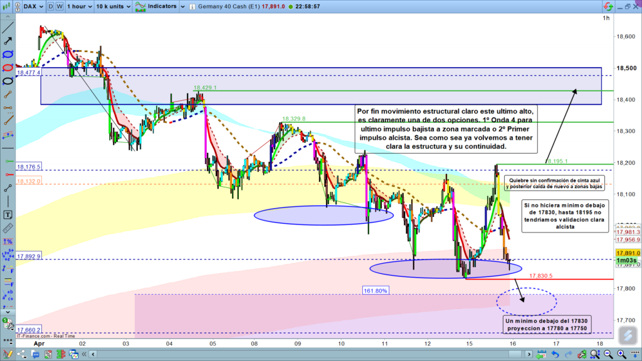
Task: Open the dropdown arrow after Indicators
Action: 182,6
